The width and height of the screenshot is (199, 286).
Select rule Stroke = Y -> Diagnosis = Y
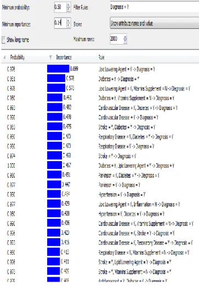point(117,156)
